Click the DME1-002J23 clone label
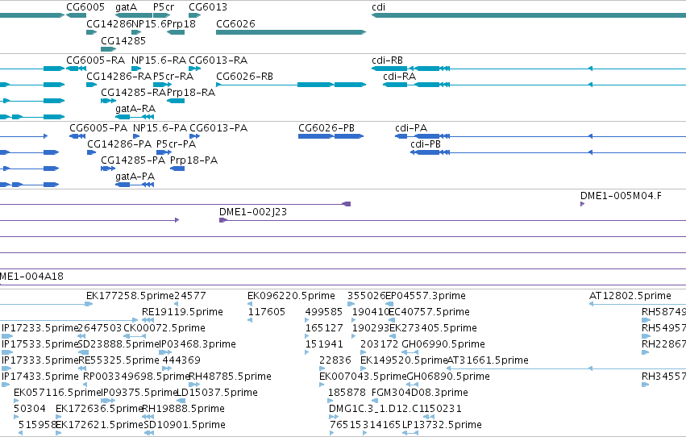Screen dimensions: 686x437 coord(253,212)
